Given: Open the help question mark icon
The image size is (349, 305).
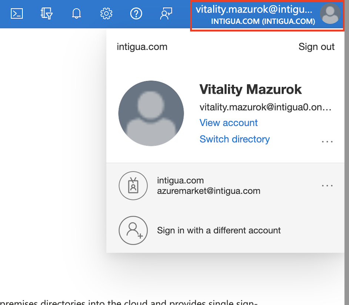Looking at the screenshot, I should pos(136,14).
